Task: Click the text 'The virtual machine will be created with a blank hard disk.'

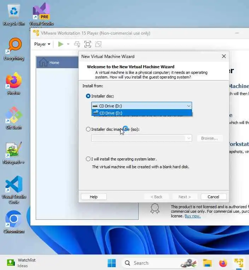Action: point(141,167)
